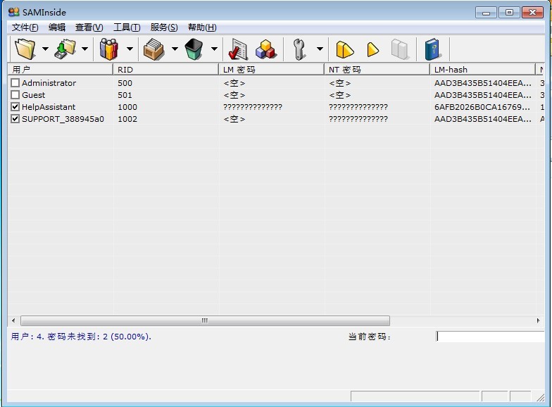The image size is (552, 407).
Task: Click the LM-hash column header
Action: click(x=482, y=70)
